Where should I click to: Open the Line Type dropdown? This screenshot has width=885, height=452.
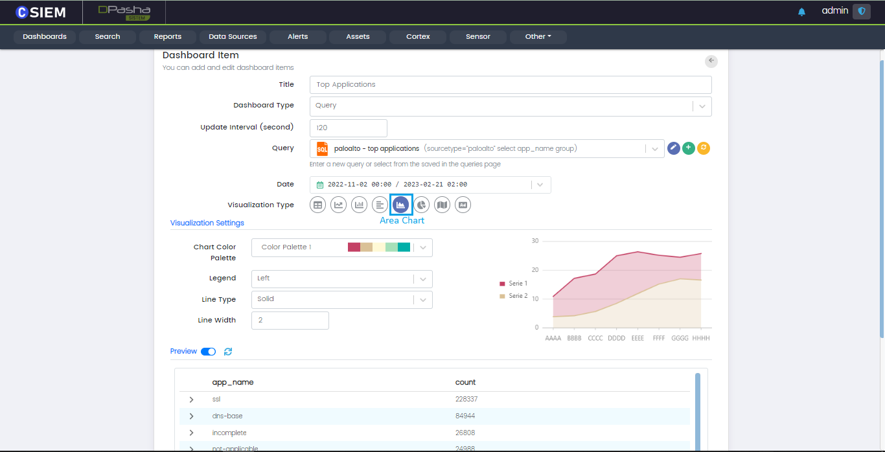pos(341,300)
